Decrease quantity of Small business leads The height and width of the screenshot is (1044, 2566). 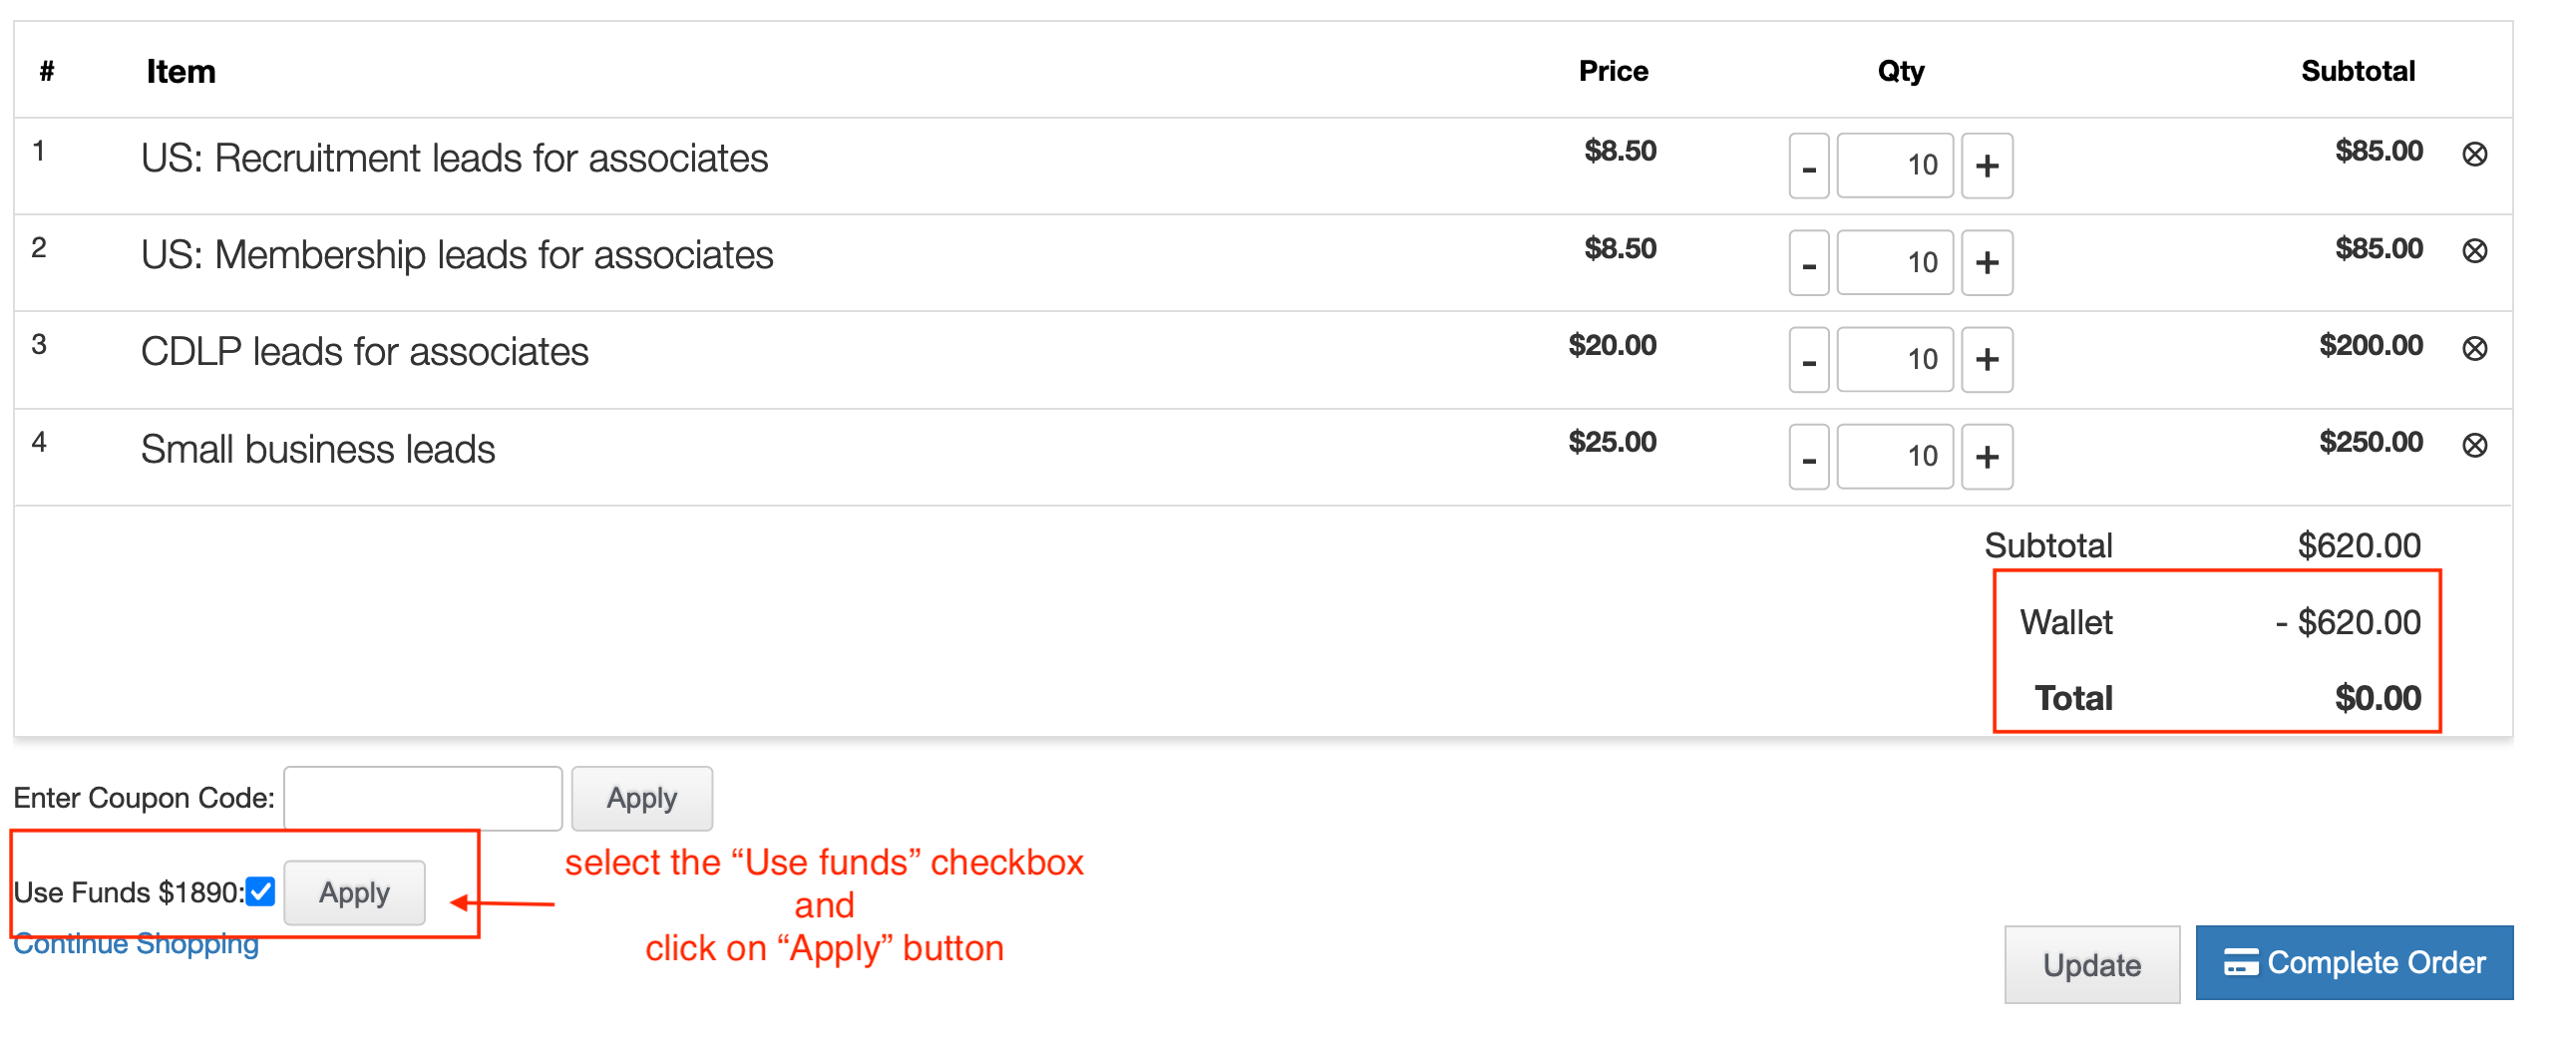[x=1808, y=457]
